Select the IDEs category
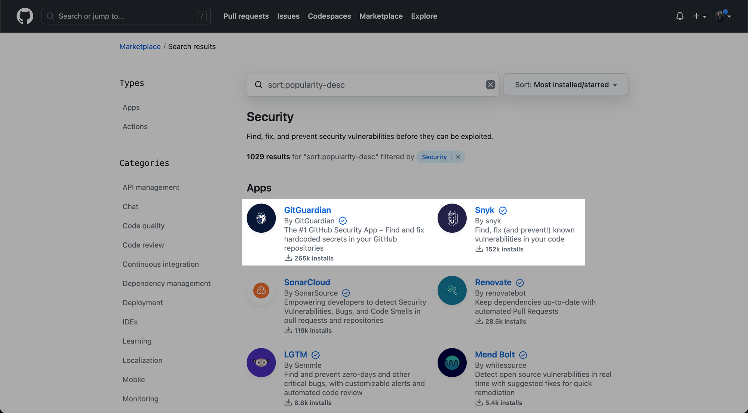The image size is (748, 413). pos(130,322)
